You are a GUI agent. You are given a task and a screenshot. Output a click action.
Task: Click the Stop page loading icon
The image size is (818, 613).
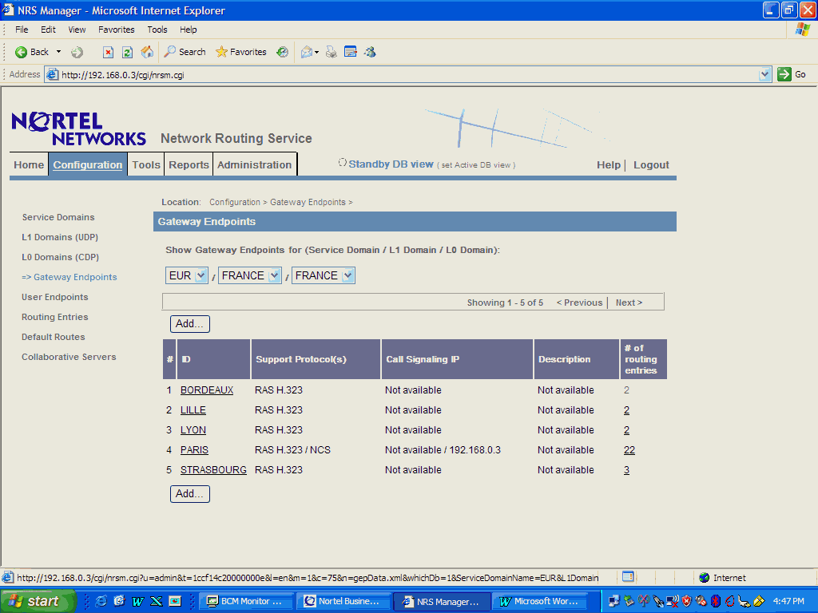click(108, 52)
